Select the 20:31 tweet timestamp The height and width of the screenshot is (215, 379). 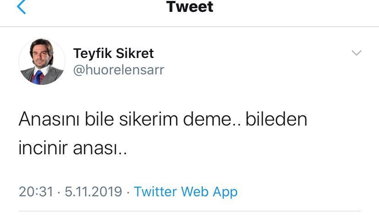coord(36,192)
